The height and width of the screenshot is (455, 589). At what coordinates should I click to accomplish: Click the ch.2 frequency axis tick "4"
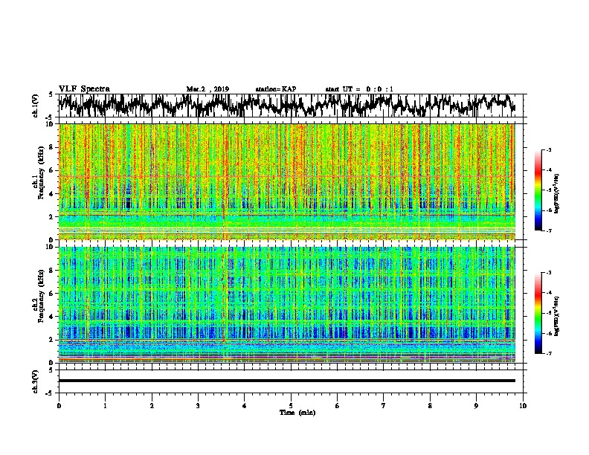pos(51,317)
